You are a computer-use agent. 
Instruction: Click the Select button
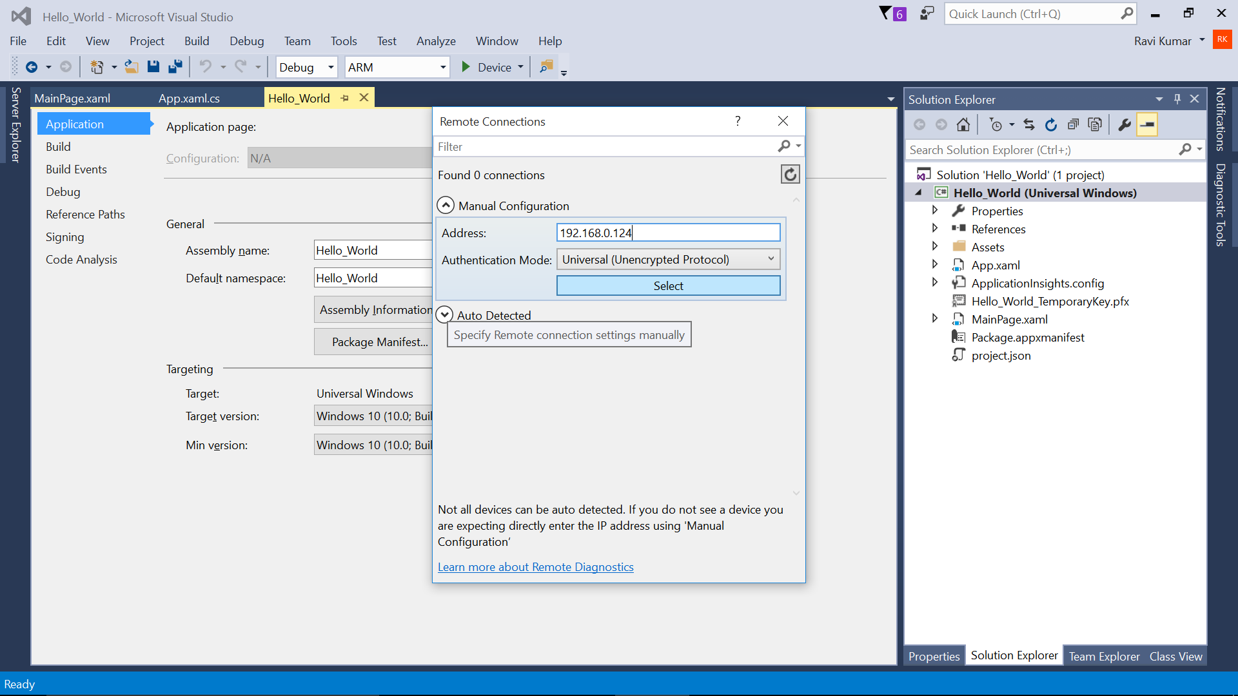click(668, 285)
